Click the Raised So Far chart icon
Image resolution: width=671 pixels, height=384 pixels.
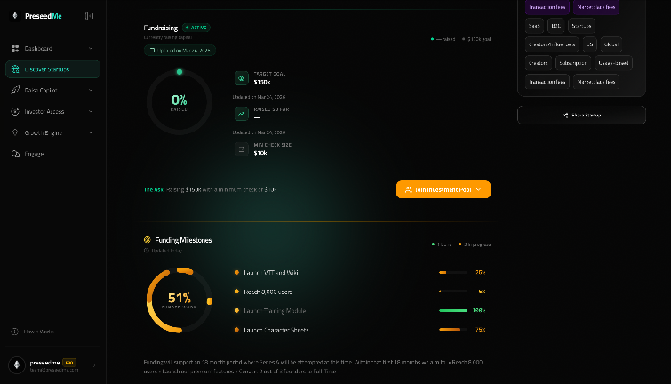point(241,113)
